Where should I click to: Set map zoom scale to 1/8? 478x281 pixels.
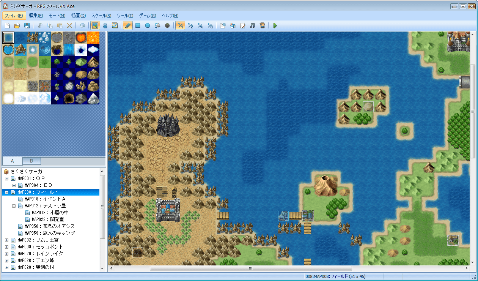click(x=210, y=25)
